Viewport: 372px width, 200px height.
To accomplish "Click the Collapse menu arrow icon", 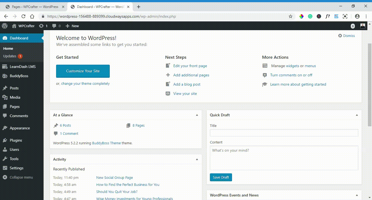I will pyautogui.click(x=5, y=177).
